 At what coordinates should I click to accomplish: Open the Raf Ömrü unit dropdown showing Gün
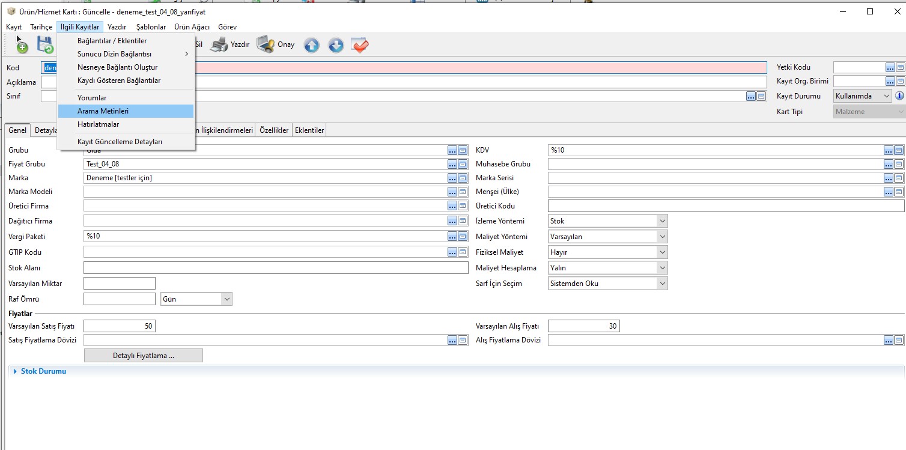pos(196,299)
